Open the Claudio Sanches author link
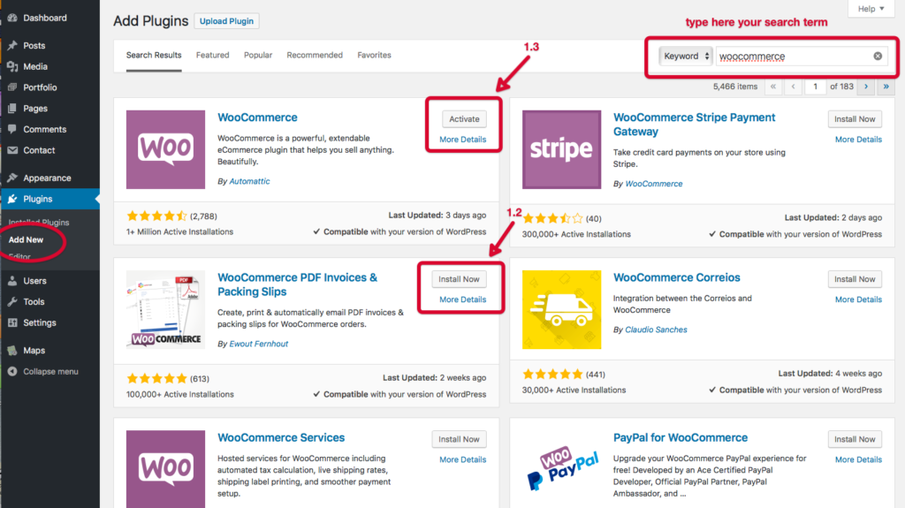The height and width of the screenshot is (508, 905). 657,330
